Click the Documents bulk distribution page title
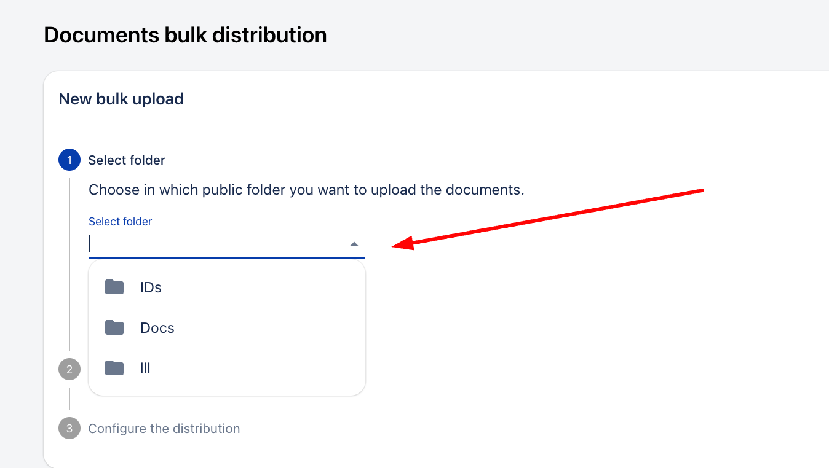The width and height of the screenshot is (829, 468). click(x=185, y=35)
